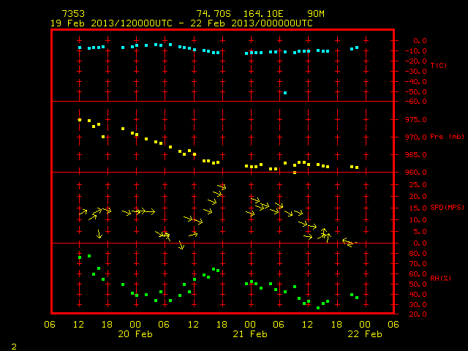Select the 164.10E longitude text

tap(263, 14)
